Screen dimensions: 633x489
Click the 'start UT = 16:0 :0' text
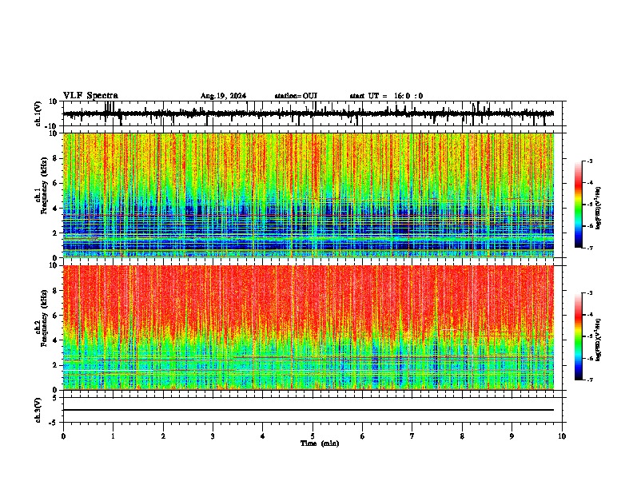pos(386,96)
